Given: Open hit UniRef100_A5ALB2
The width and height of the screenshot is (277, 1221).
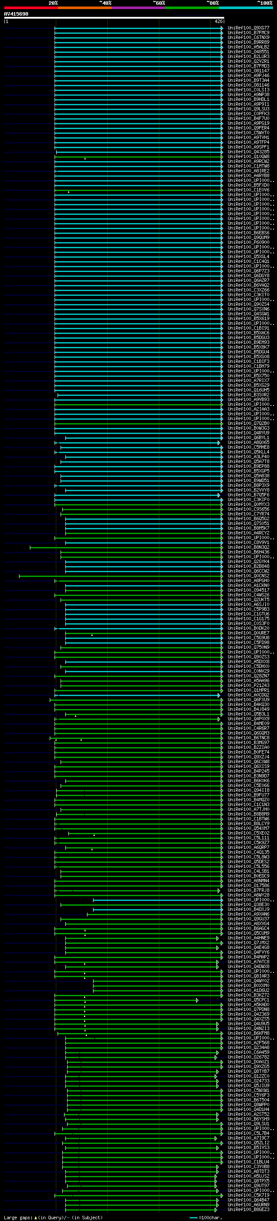Looking at the screenshot, I should (248, 47).
